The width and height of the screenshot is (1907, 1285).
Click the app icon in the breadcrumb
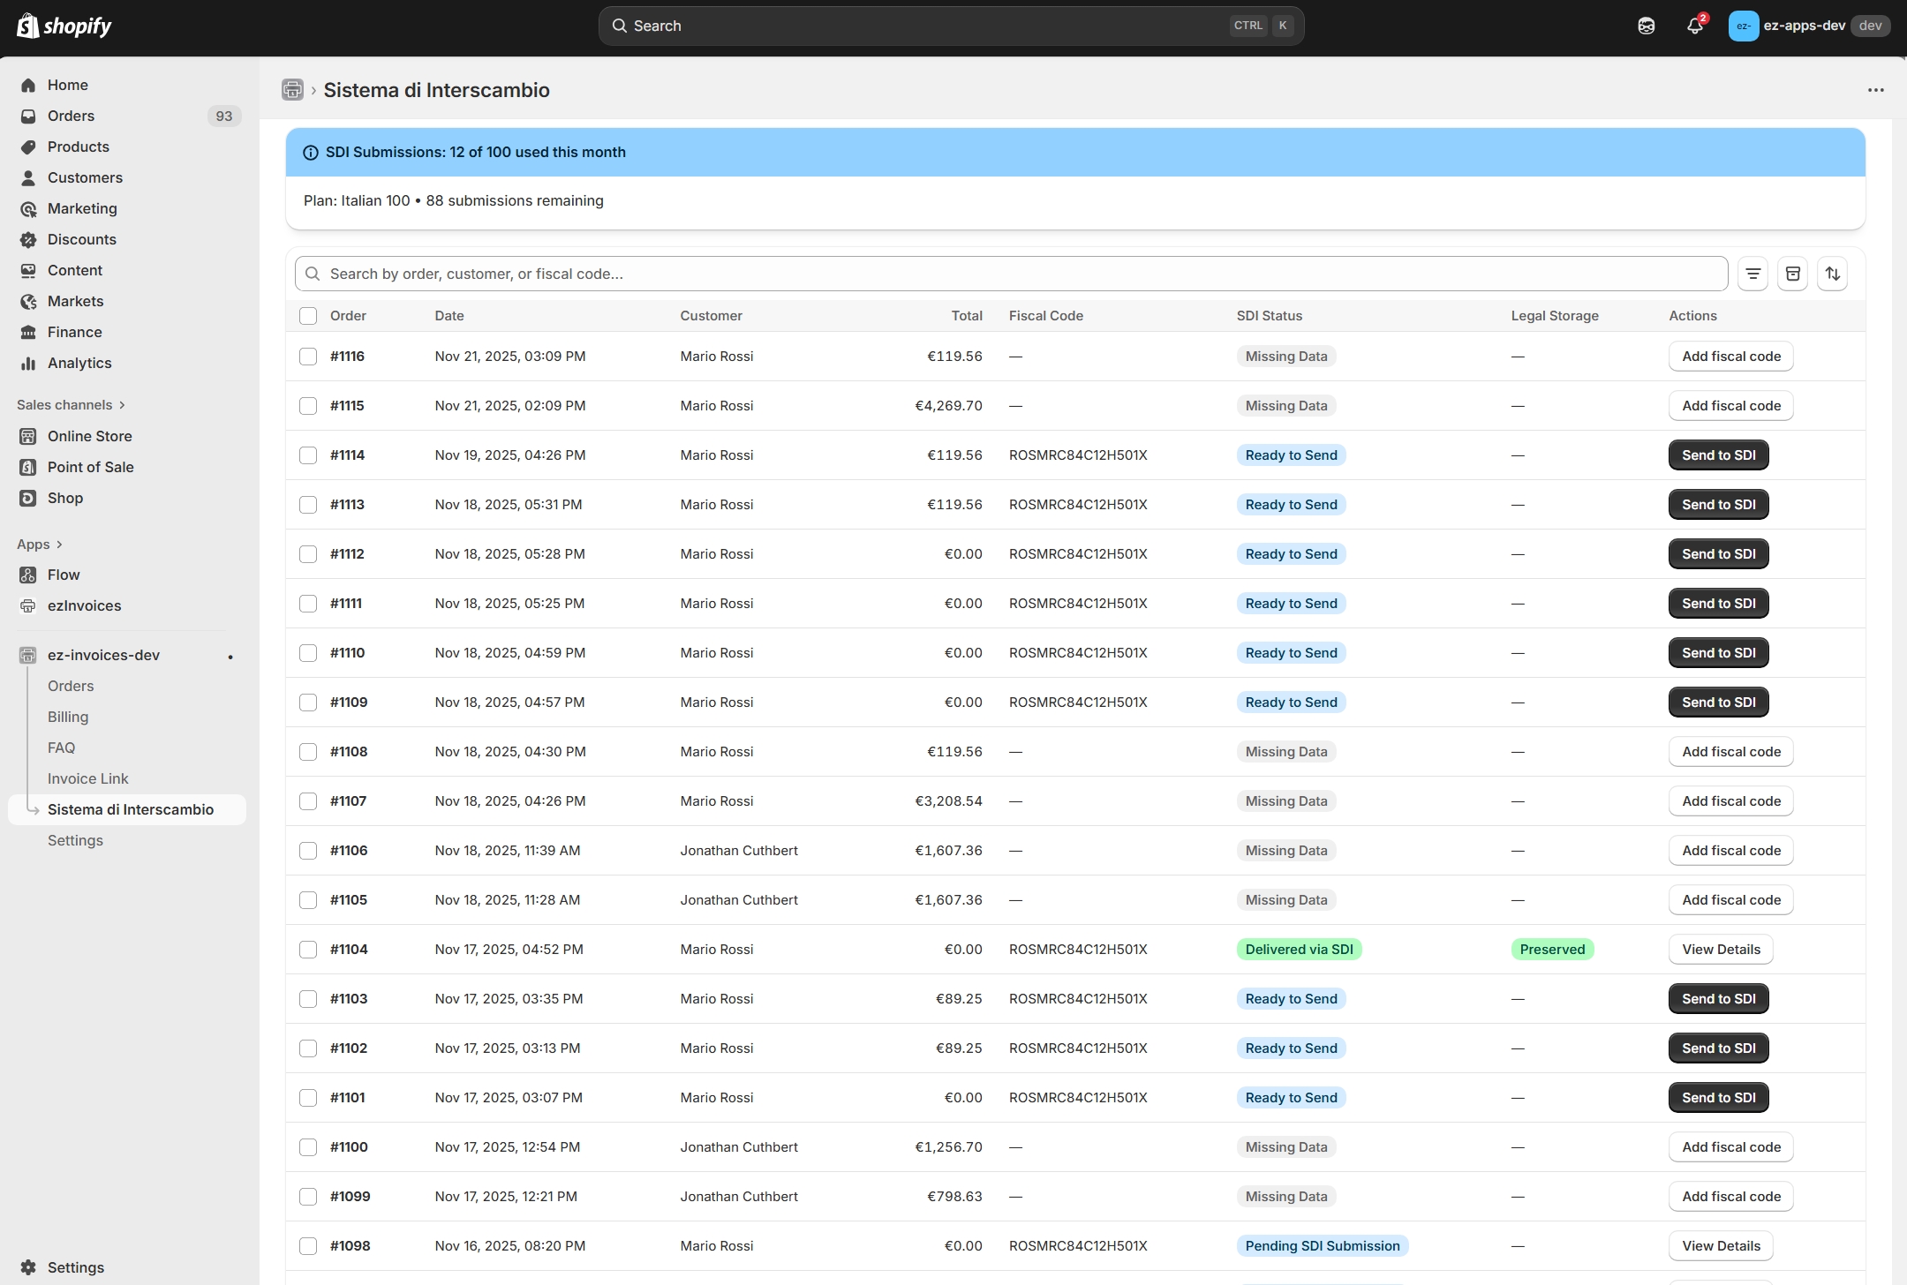click(292, 89)
